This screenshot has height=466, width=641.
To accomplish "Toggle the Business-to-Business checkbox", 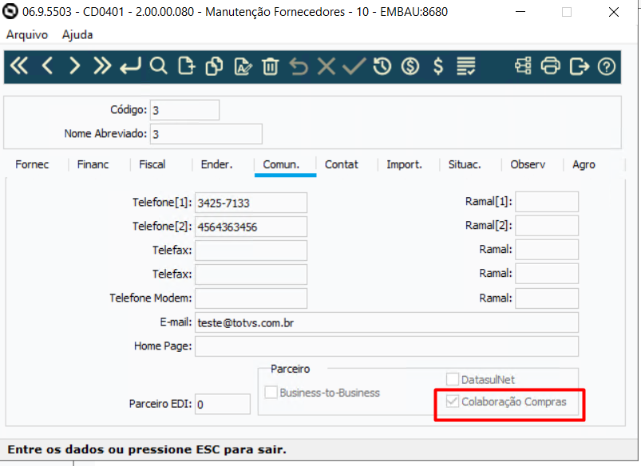I will click(271, 392).
